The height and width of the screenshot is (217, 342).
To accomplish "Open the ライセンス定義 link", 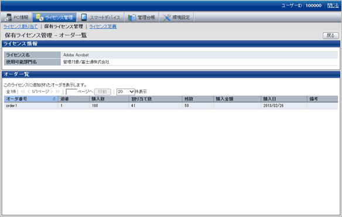I will (102, 26).
